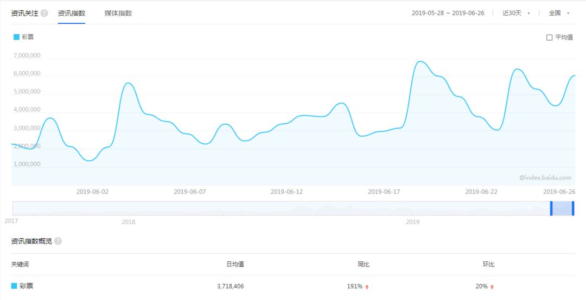Click the 2019 marker on the timeline navigator
The width and height of the screenshot is (586, 300).
[412, 222]
